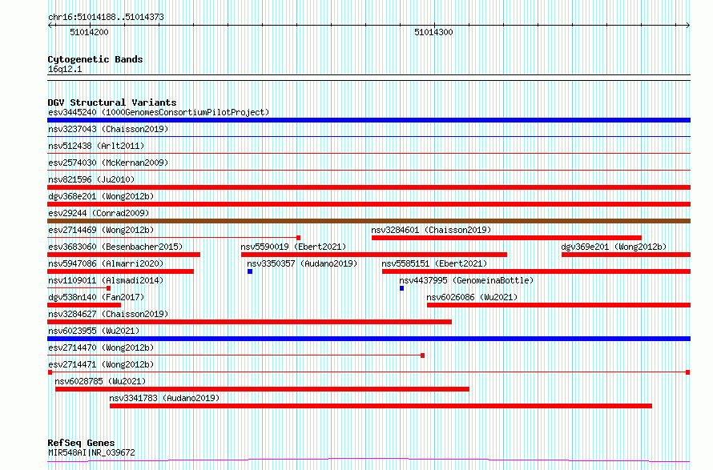This screenshot has height=470, width=713.
Task: Click the small blue nsv4437995 marker
Action: click(x=401, y=288)
